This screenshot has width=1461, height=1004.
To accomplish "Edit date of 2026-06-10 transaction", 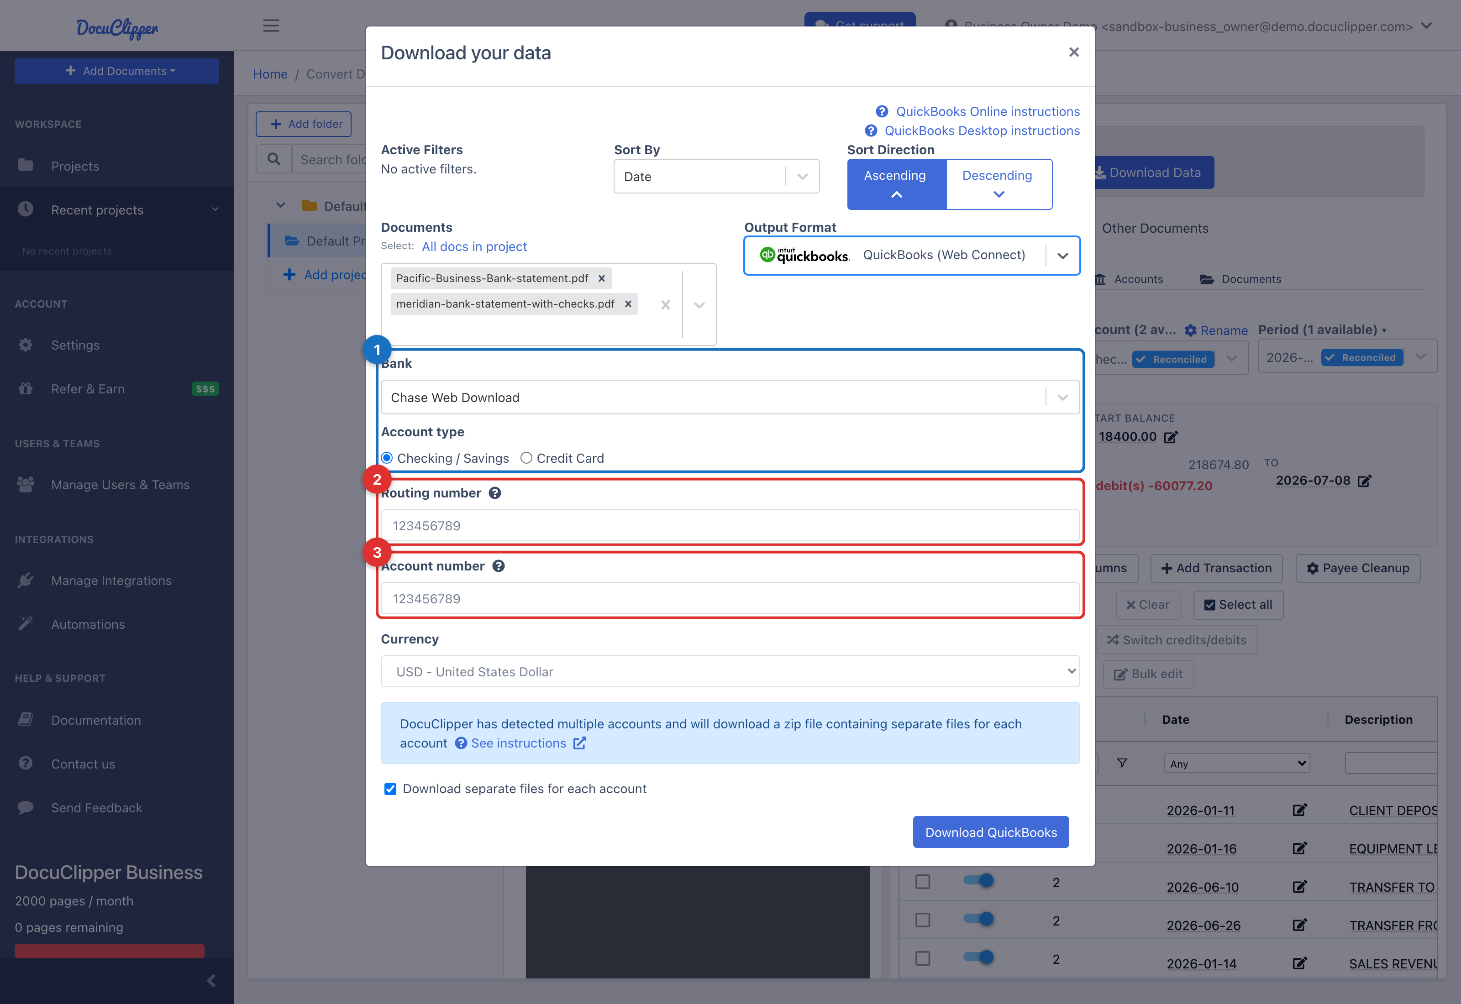I will (1300, 887).
